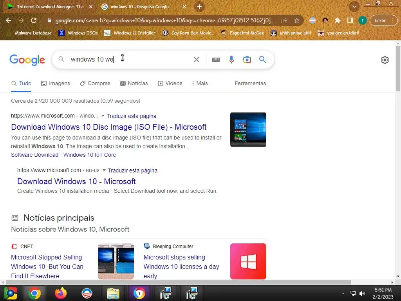Open Chrome from the taskbar
401x301 pixels.
tap(34, 293)
